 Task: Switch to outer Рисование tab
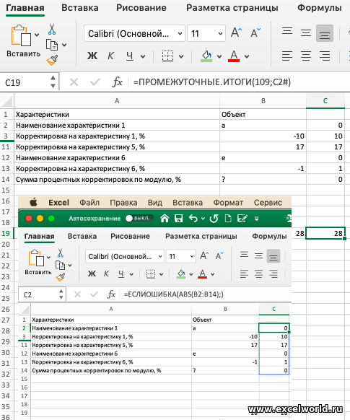(141, 8)
